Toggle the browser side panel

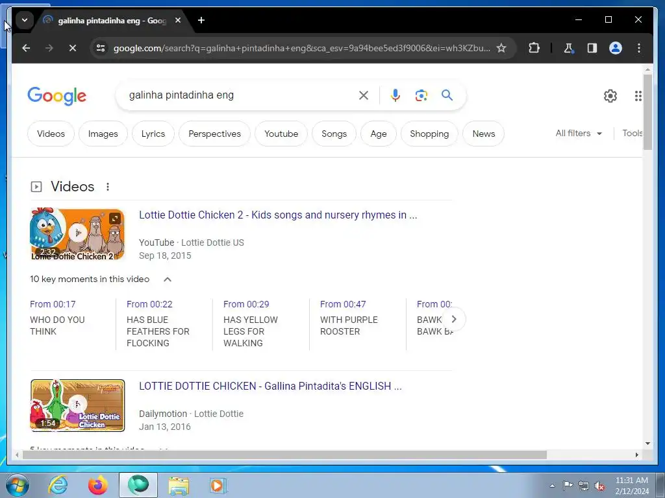point(592,48)
